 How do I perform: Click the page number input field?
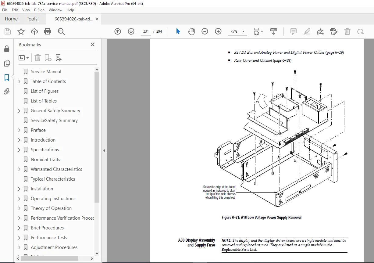(146, 31)
